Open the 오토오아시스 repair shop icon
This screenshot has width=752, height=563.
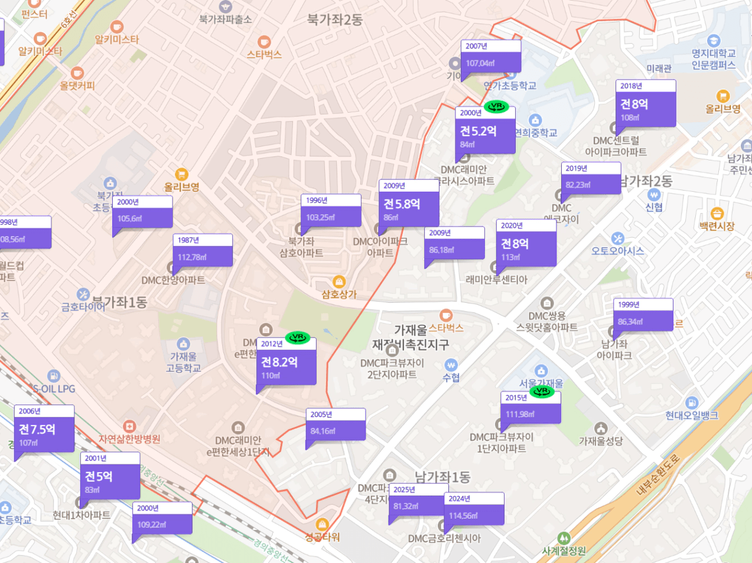617,238
